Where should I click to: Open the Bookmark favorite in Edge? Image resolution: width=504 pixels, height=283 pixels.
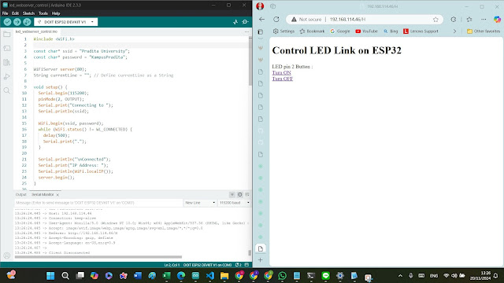point(312,31)
